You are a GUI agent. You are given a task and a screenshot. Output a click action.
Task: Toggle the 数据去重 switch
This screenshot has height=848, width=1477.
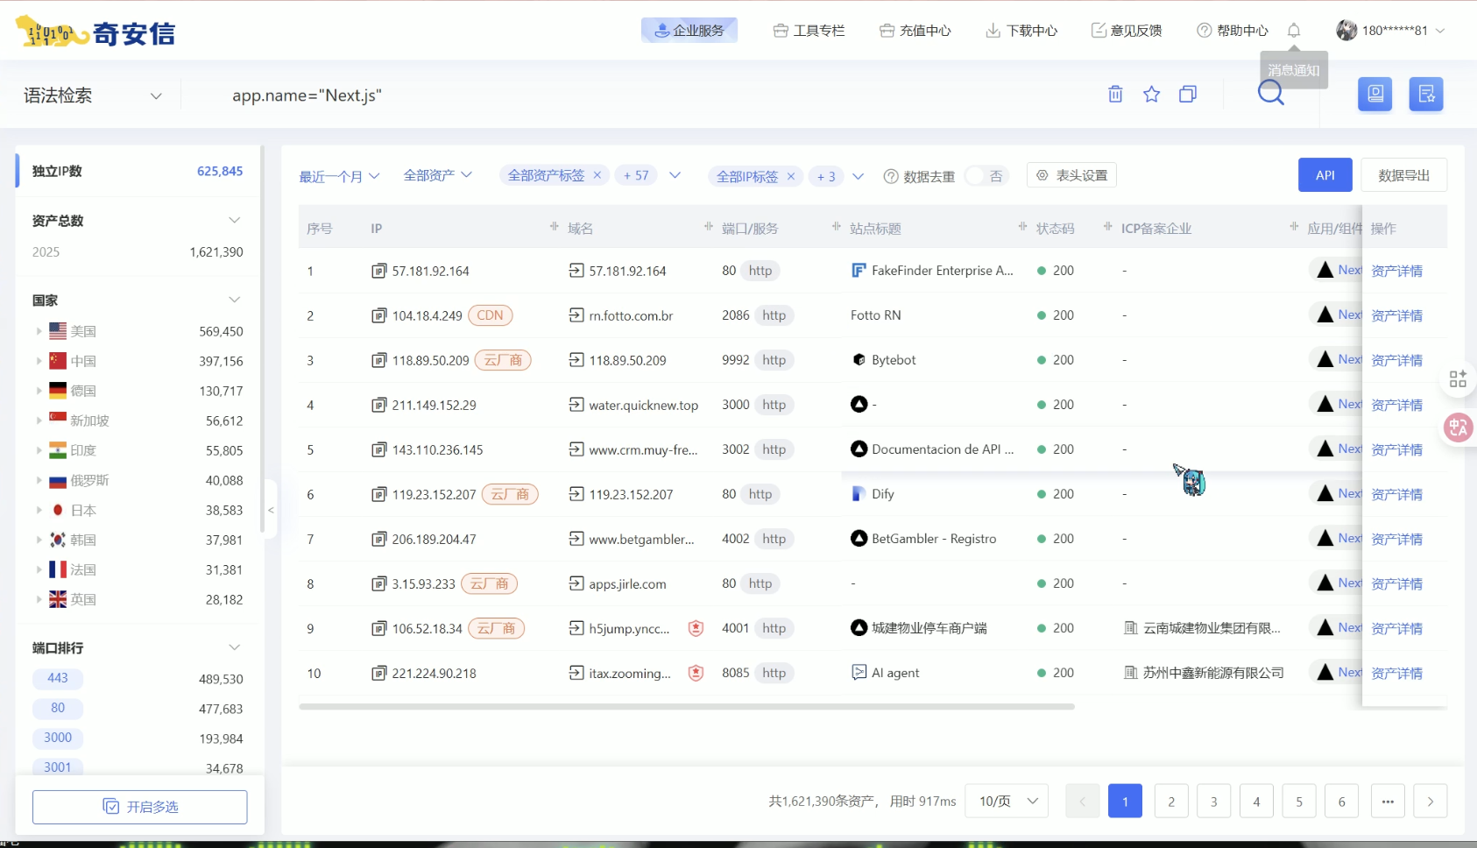(x=986, y=176)
